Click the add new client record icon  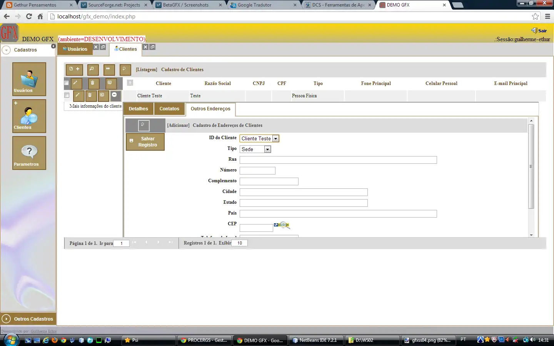click(75, 69)
